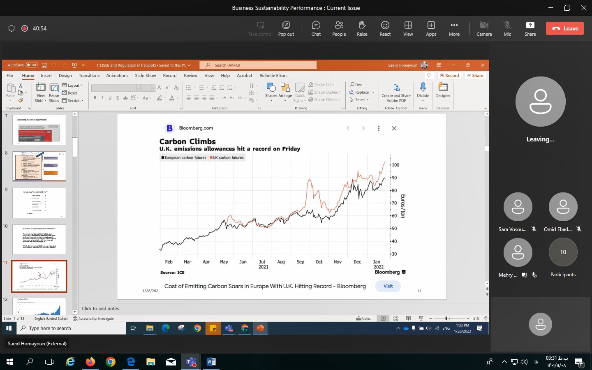Click Accessibility: Investigate in status bar

point(93,319)
